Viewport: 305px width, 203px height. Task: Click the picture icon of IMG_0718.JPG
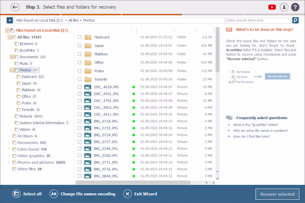(x=88, y=121)
